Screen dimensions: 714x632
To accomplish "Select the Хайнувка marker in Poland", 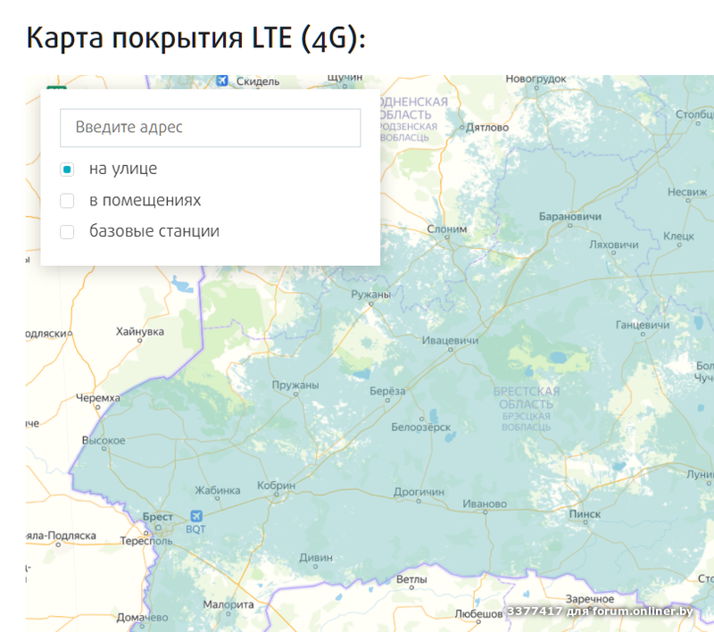I will pyautogui.click(x=140, y=343).
